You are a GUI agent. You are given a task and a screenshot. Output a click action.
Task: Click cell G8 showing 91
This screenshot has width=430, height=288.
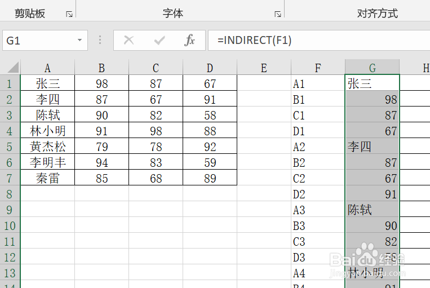(x=372, y=194)
